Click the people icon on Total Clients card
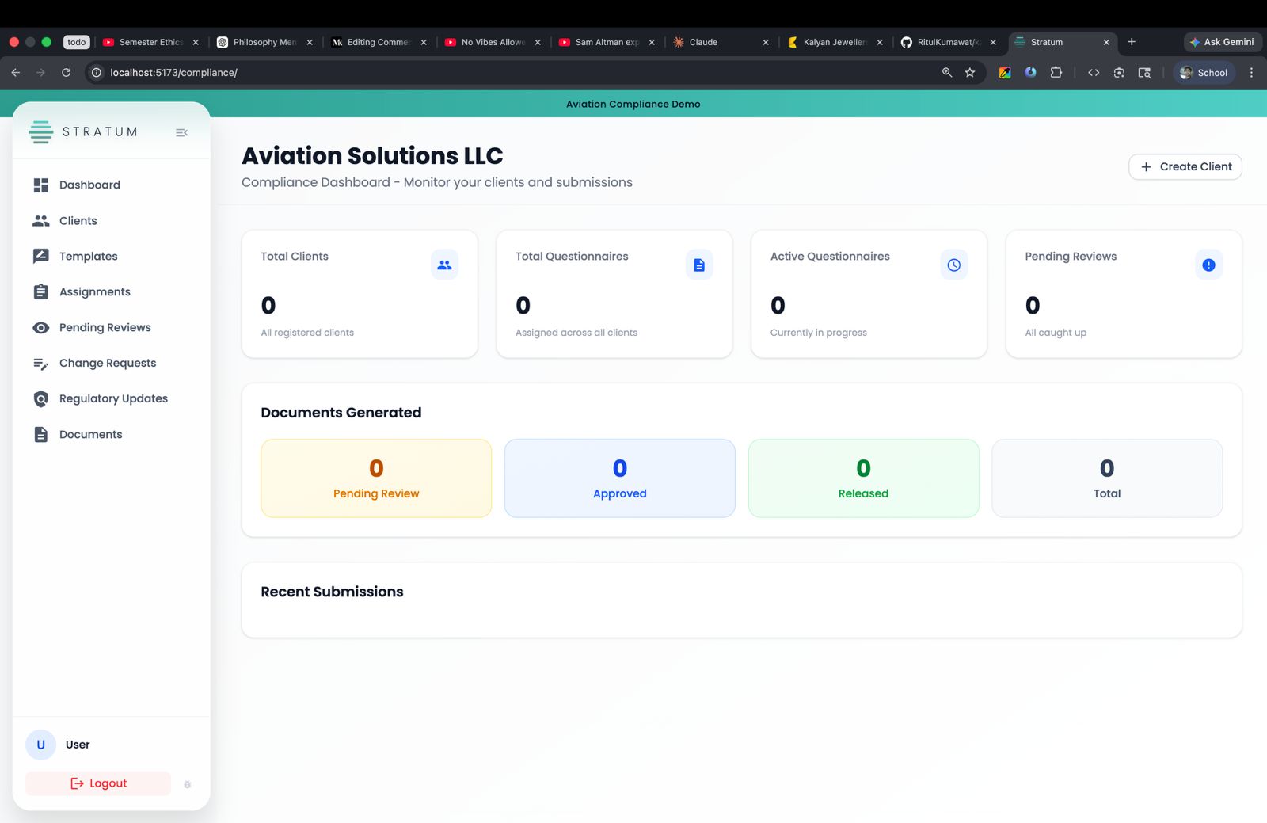The height and width of the screenshot is (823, 1267). pos(445,265)
